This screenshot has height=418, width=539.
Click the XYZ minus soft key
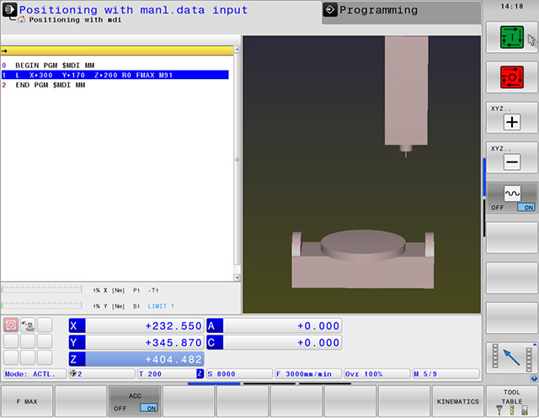click(511, 158)
